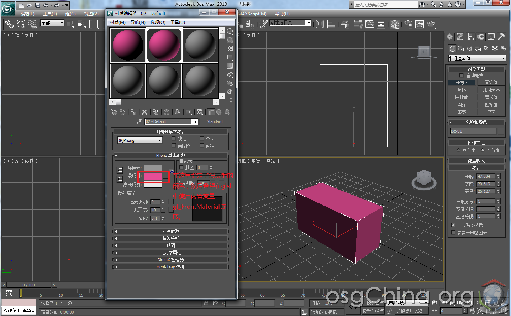
Task: Click Assign Material to Selection icon
Action: tap(133, 113)
